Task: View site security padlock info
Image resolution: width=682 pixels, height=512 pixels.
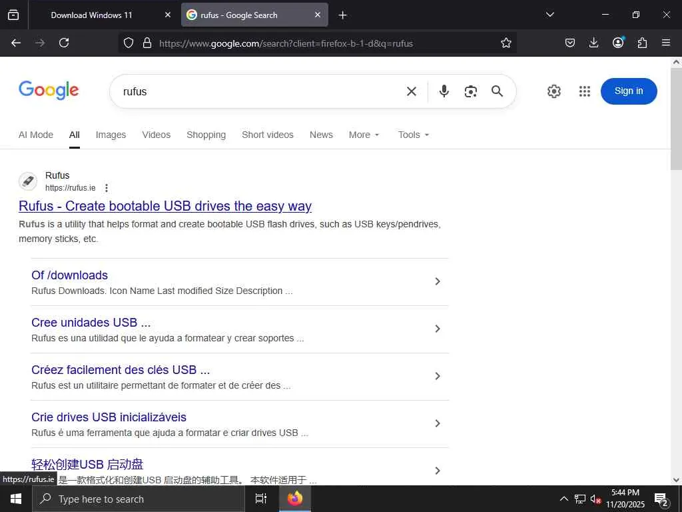Action: (147, 43)
